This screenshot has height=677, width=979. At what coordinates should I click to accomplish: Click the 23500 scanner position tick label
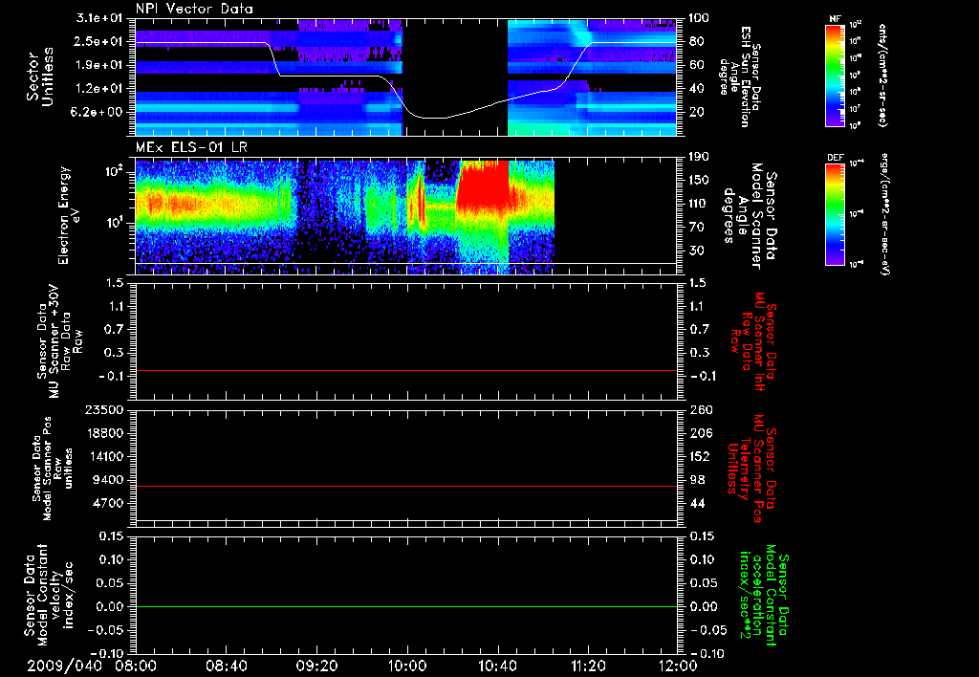pyautogui.click(x=103, y=410)
